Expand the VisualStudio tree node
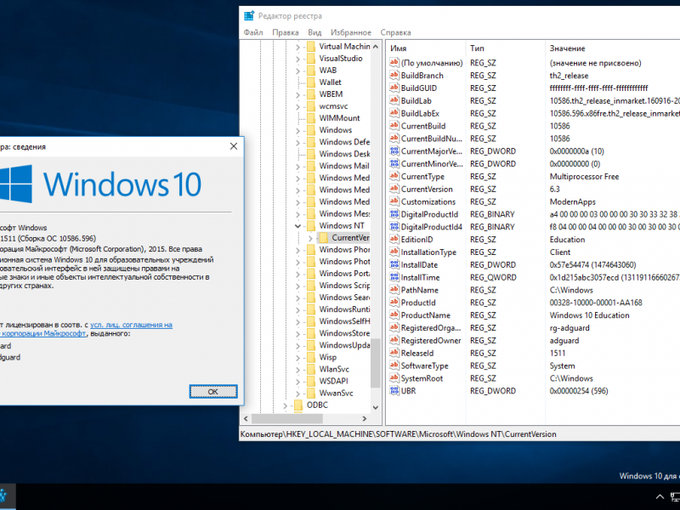680x510 pixels. (298, 59)
